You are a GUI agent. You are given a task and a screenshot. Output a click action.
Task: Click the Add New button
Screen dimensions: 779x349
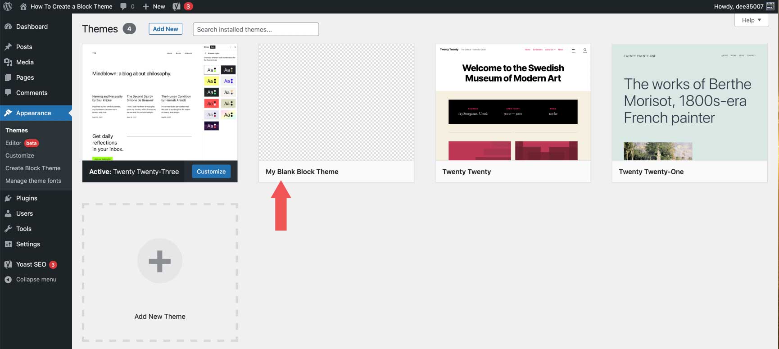(165, 29)
